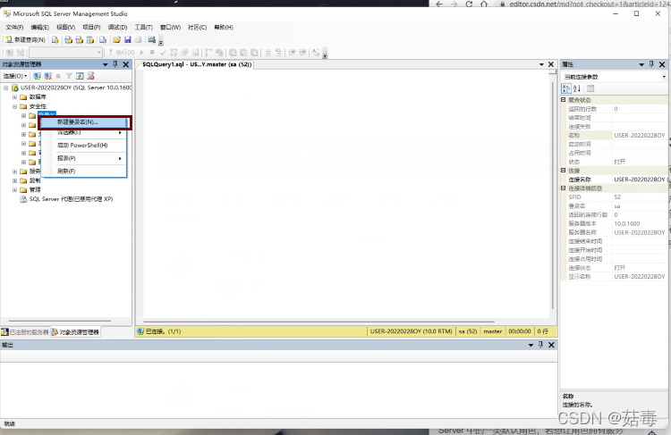Expand the 复制 folder node
671x435 pixels.
coord(14,180)
